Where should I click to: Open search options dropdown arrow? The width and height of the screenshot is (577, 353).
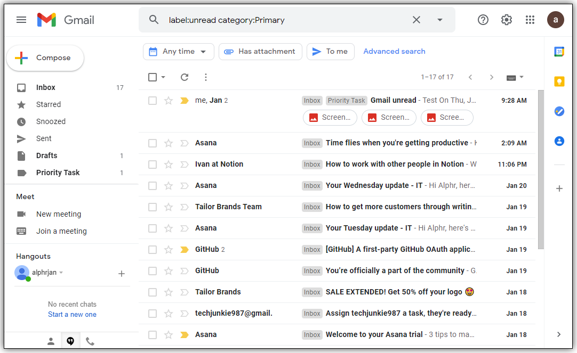(x=440, y=20)
